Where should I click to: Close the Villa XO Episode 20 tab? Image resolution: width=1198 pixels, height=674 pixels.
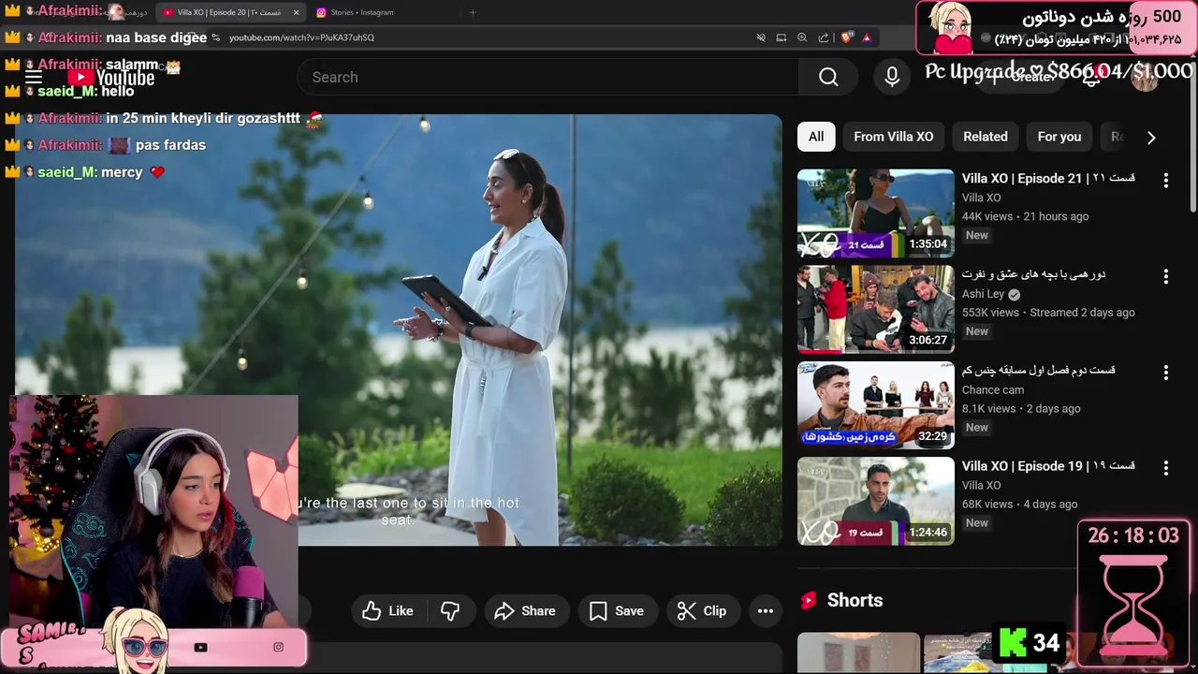[296, 12]
